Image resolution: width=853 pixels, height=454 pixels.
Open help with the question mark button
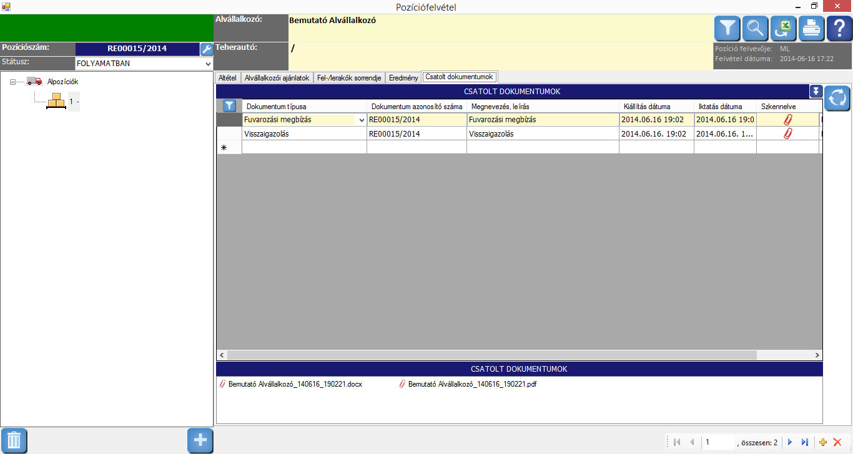coord(839,28)
